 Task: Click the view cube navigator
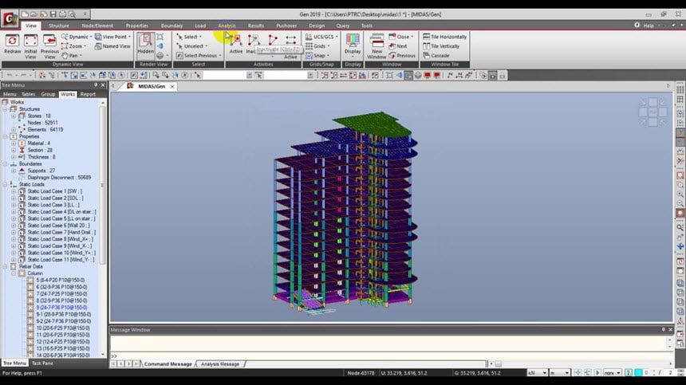click(x=652, y=112)
